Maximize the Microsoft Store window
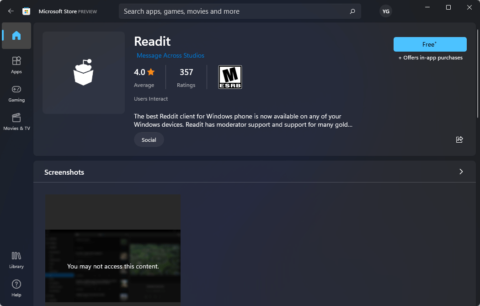 coord(448,7)
